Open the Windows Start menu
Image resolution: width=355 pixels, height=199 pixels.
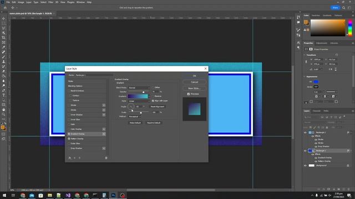coord(4,195)
